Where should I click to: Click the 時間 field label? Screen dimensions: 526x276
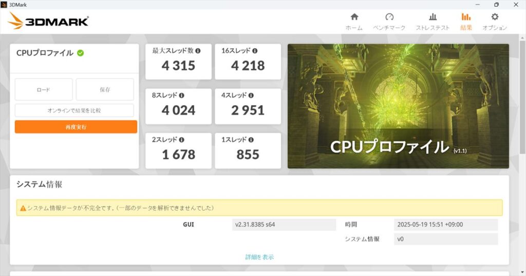tap(351, 225)
